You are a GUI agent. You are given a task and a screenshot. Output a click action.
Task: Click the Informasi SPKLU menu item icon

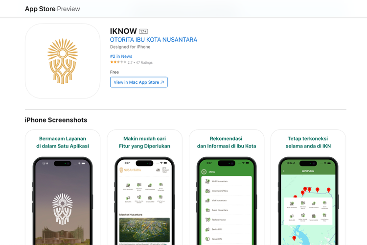coord(207,191)
